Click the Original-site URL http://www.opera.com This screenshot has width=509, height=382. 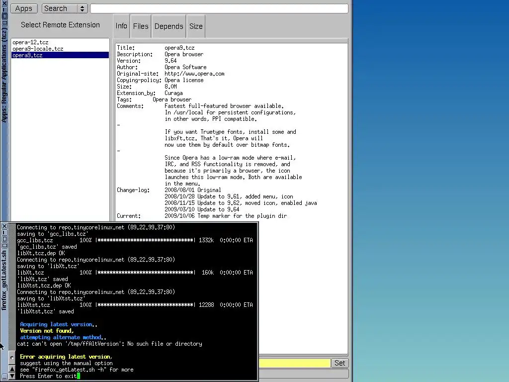coord(194,74)
